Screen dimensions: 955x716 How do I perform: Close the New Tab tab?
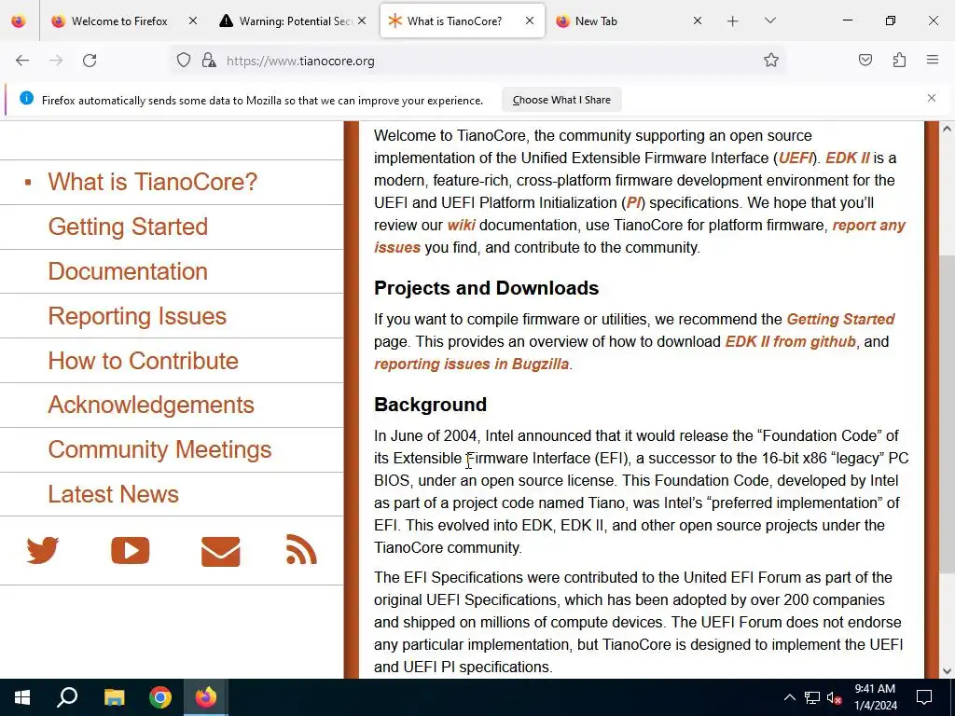[x=698, y=21]
